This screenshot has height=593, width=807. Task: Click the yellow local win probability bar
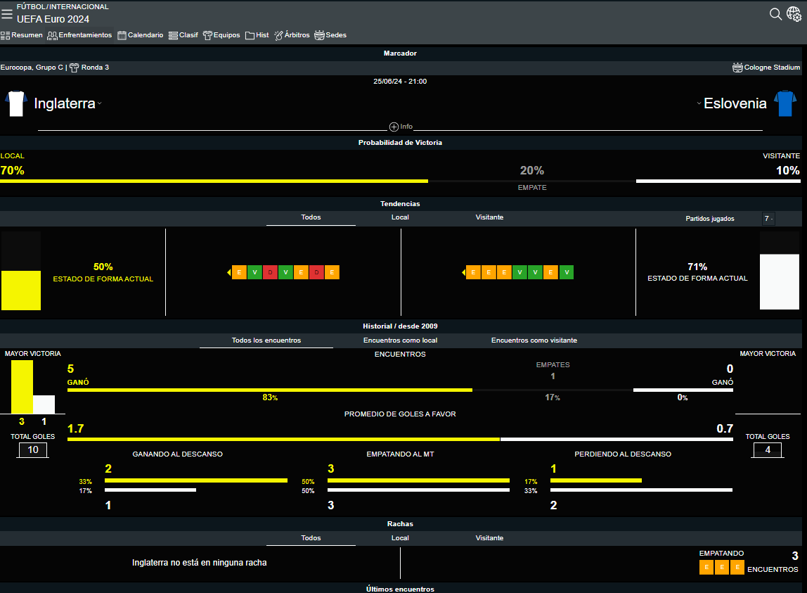(x=214, y=181)
